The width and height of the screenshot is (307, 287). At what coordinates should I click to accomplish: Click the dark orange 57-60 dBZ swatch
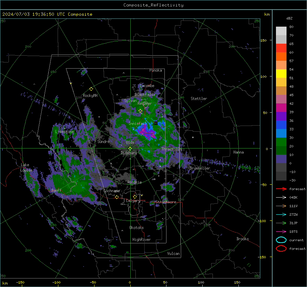pyautogui.click(x=281, y=57)
